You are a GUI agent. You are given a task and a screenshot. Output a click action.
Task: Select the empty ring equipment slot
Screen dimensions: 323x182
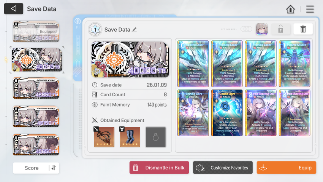(155, 137)
